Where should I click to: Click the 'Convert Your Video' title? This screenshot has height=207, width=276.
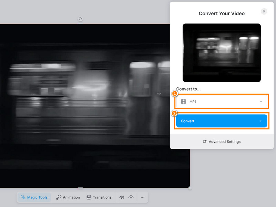click(x=221, y=13)
